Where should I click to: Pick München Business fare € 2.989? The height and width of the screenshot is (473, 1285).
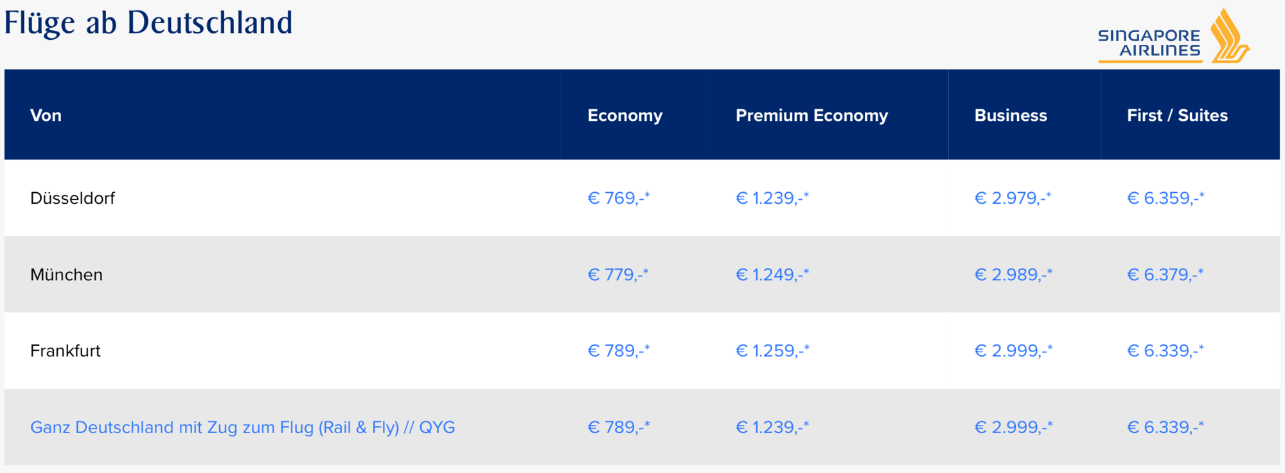coord(1013,274)
